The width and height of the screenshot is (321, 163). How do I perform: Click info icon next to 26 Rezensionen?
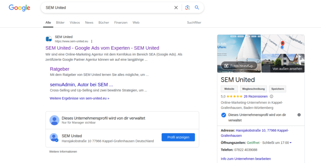(x=271, y=96)
